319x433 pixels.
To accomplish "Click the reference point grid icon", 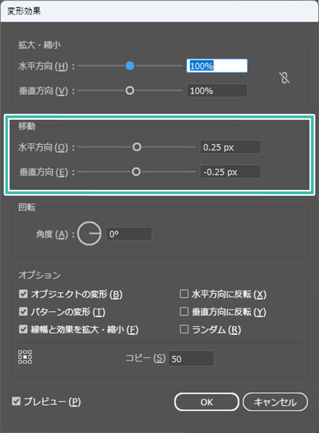I will pos(25,357).
